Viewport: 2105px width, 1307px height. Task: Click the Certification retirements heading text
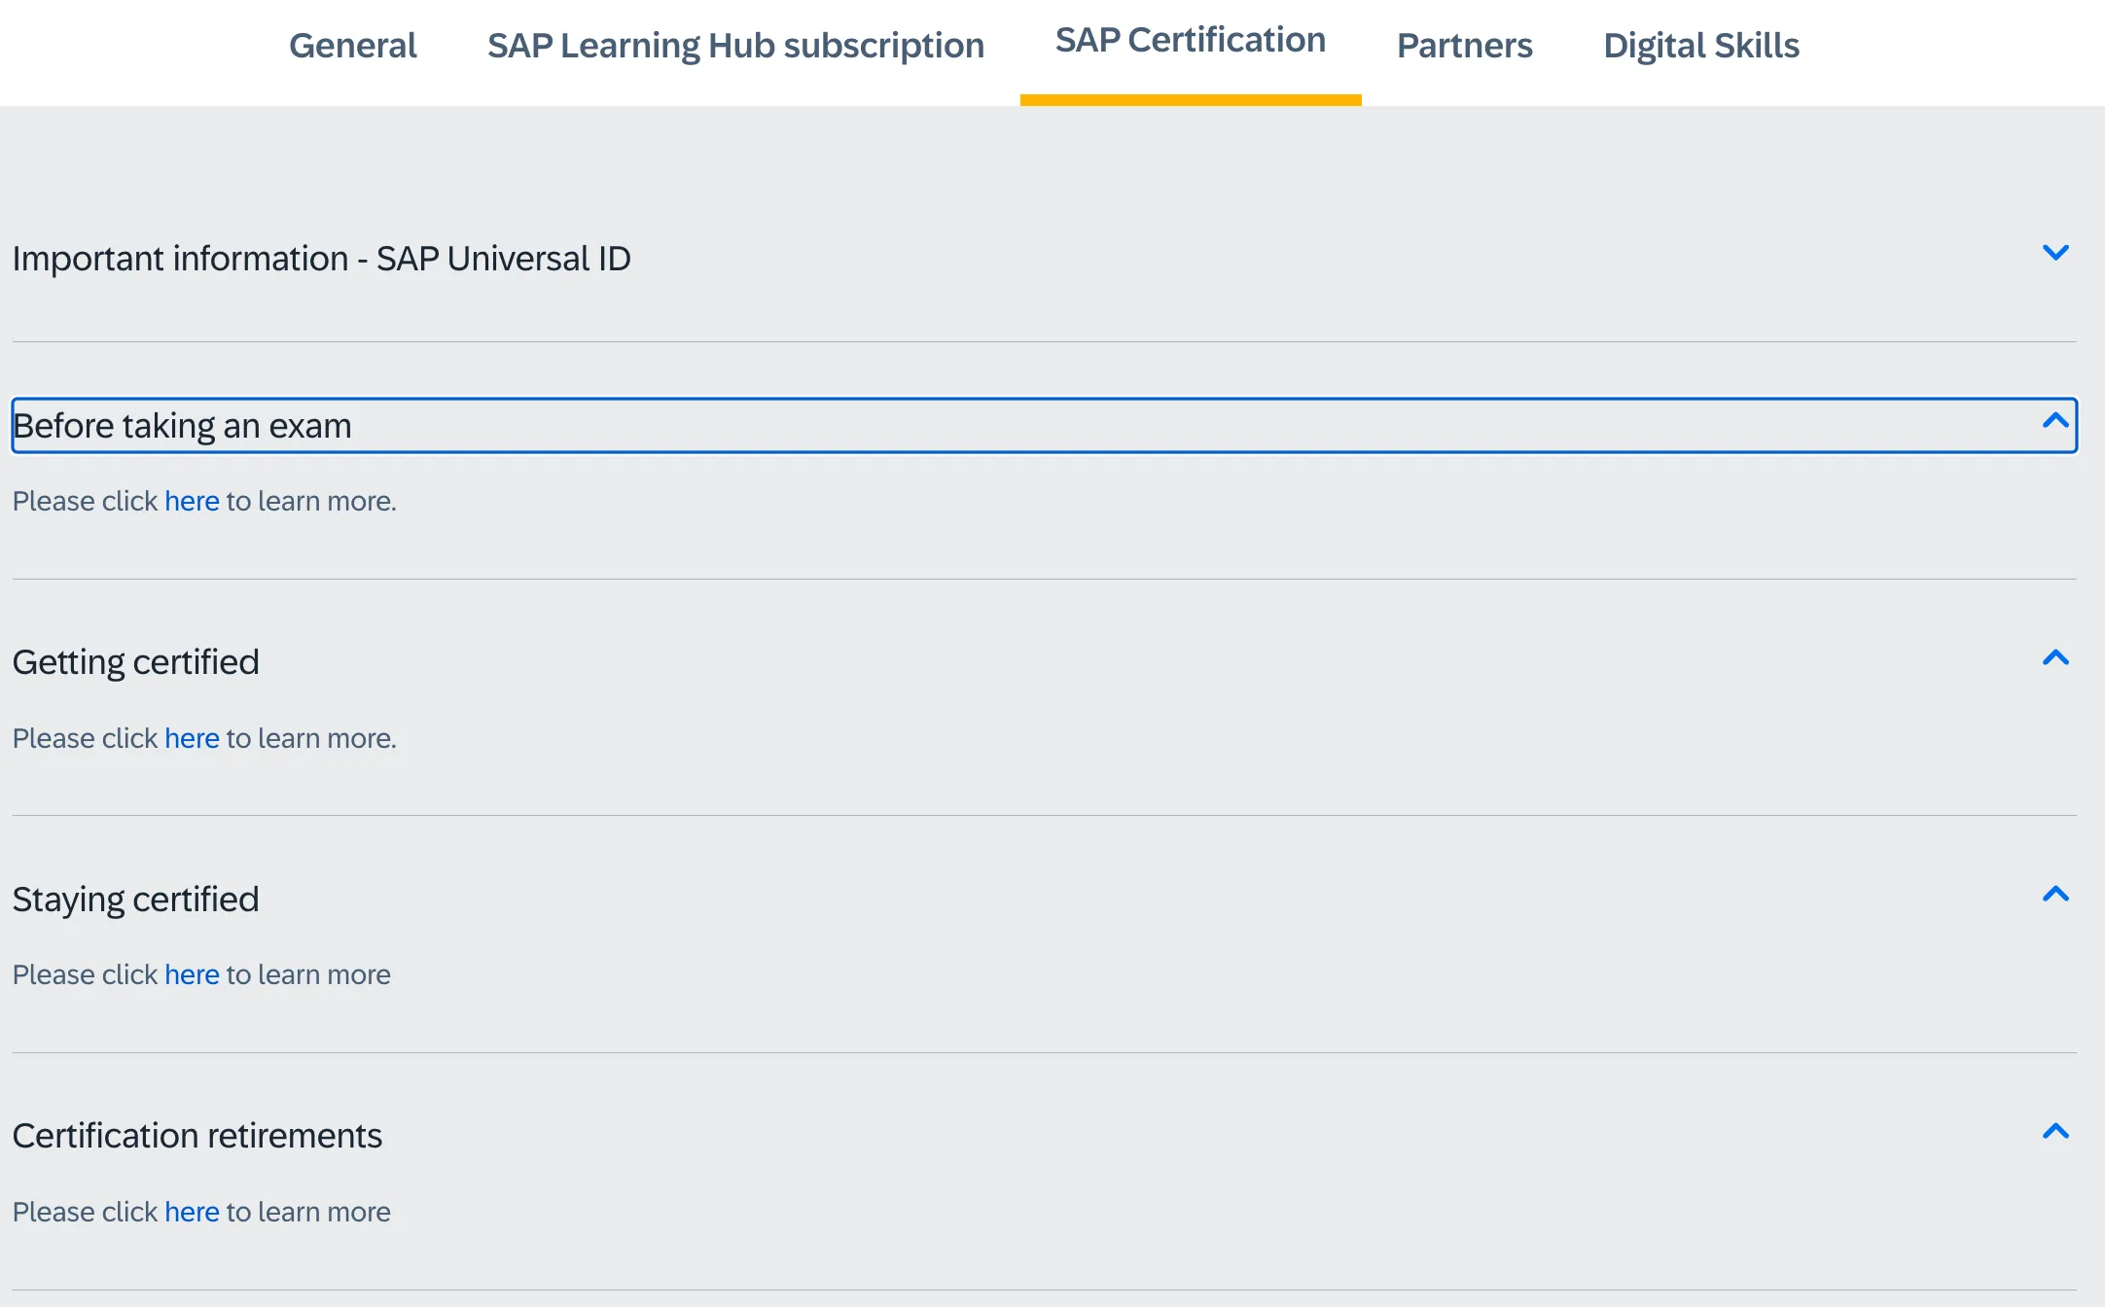[x=197, y=1136]
